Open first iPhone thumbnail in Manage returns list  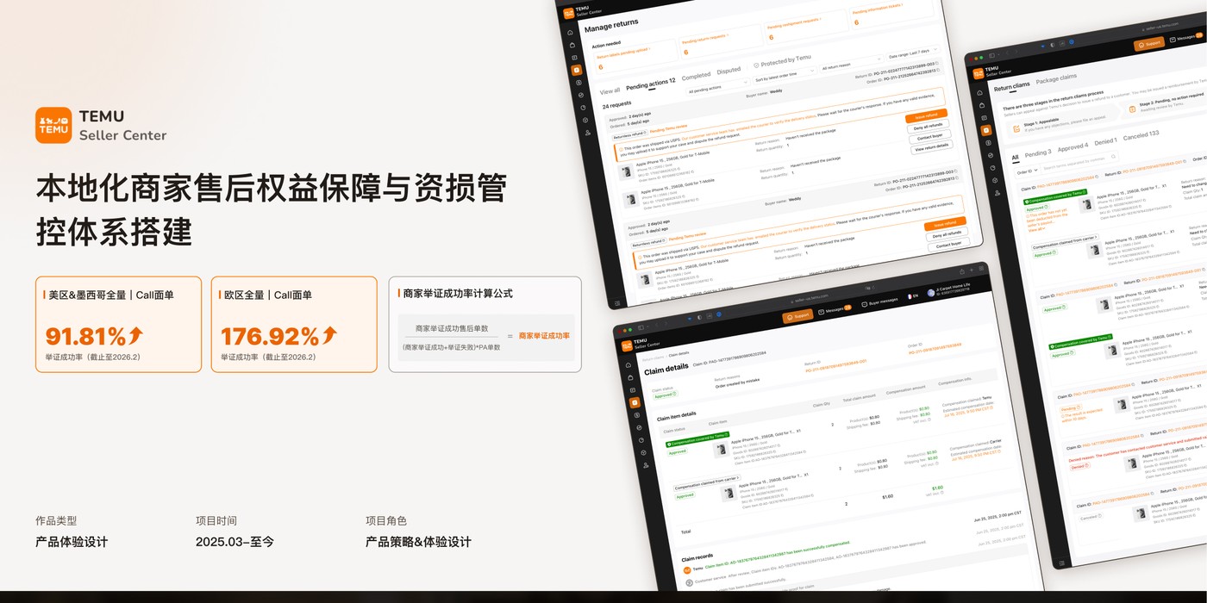[626, 171]
